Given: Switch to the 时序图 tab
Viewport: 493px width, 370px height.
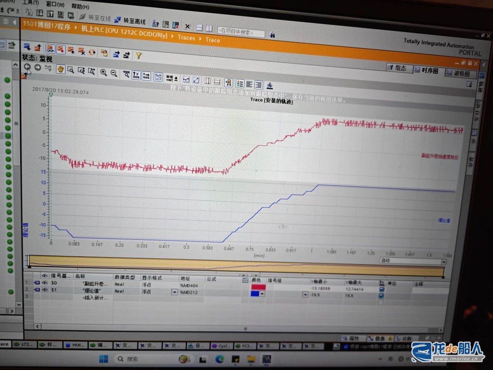Looking at the screenshot, I should (426, 71).
